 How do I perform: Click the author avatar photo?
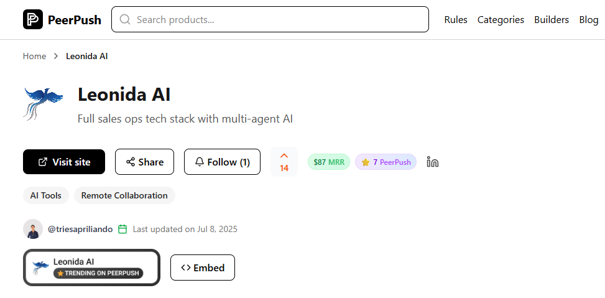click(33, 229)
